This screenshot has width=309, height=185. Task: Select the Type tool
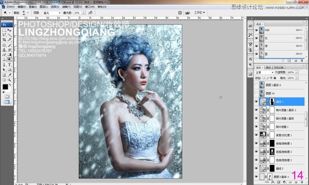click(9, 65)
